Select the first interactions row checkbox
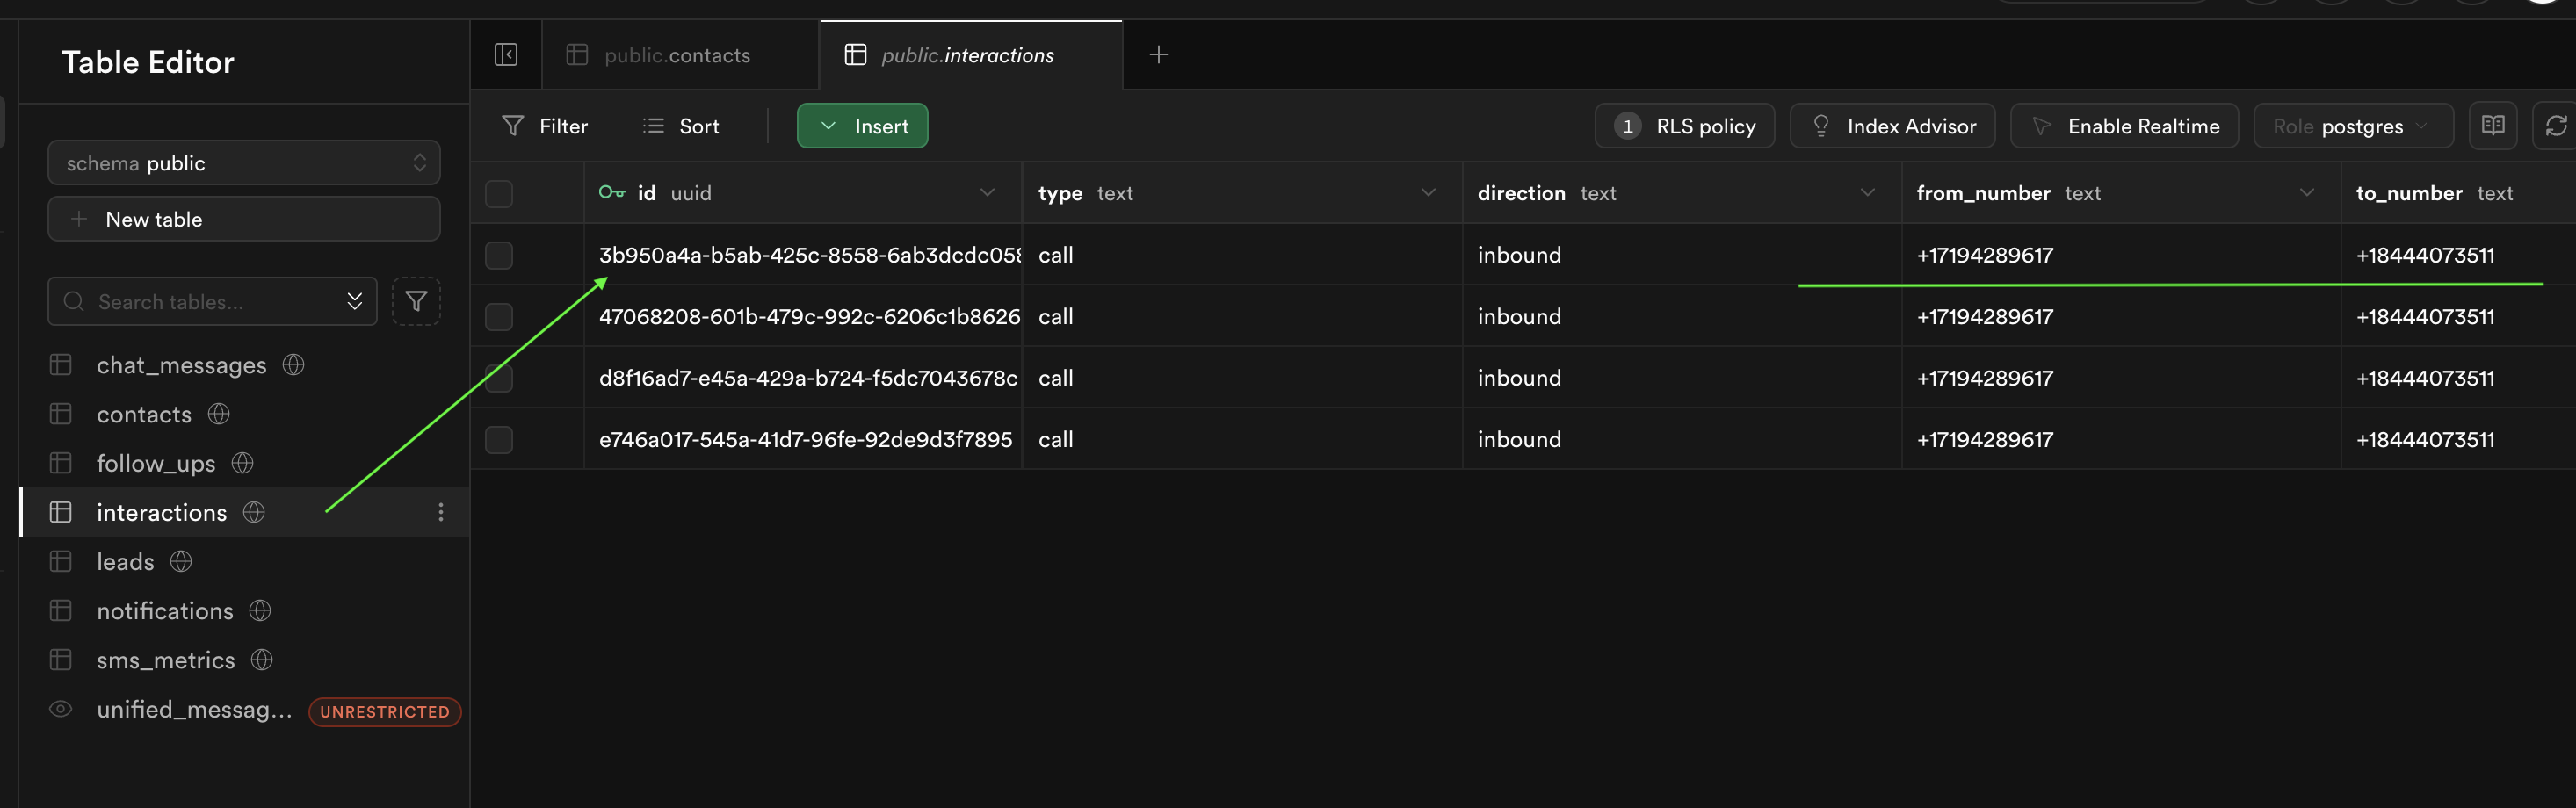Viewport: 2576px width, 808px height. [x=499, y=255]
